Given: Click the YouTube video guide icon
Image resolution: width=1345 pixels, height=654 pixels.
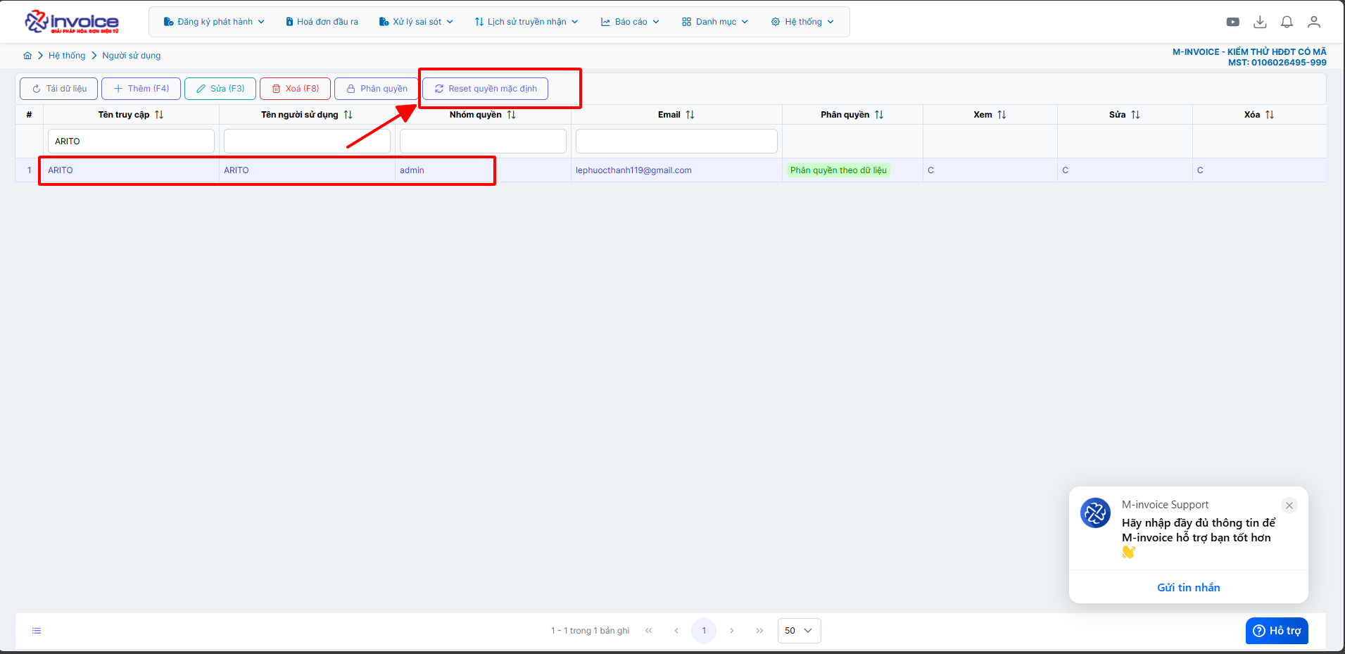Looking at the screenshot, I should [x=1232, y=22].
